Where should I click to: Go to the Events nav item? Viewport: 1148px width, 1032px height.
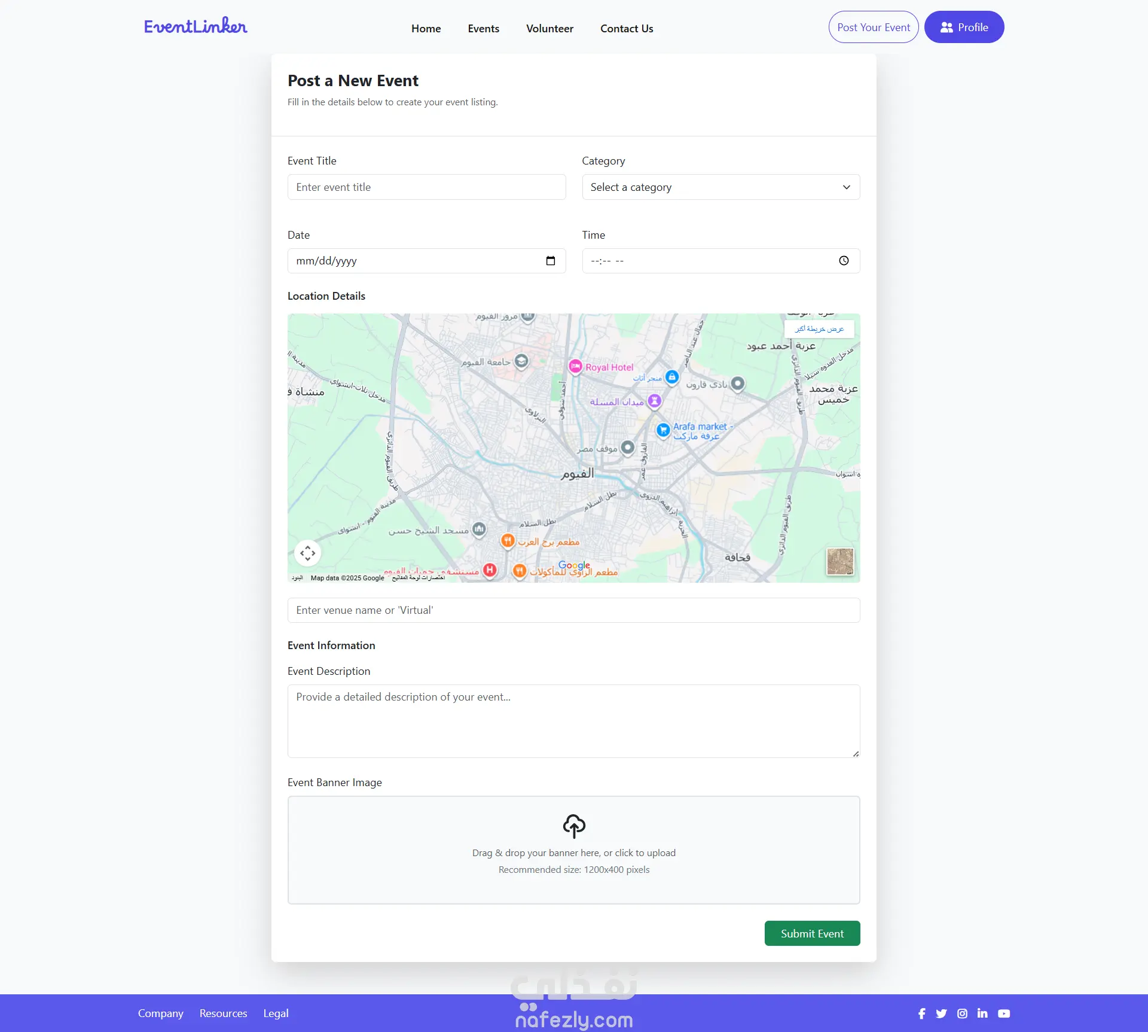483,29
